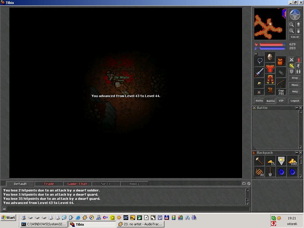This screenshot has height=228, width=304.
Task: Select the fishing rod ammo slot
Action: (x=281, y=83)
